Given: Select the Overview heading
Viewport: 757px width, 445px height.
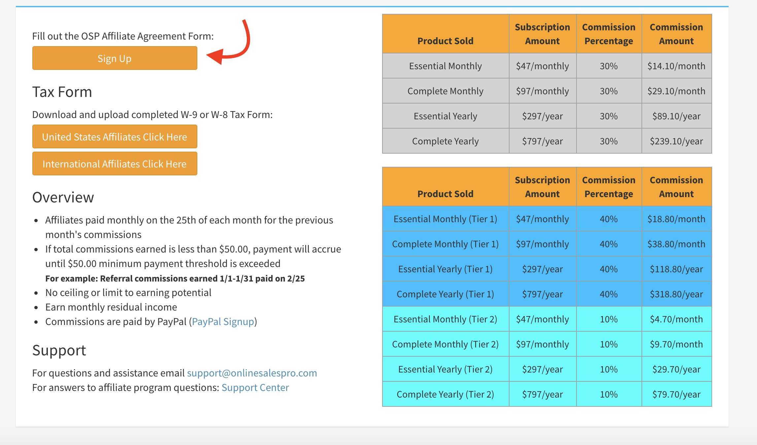Looking at the screenshot, I should (x=63, y=197).
